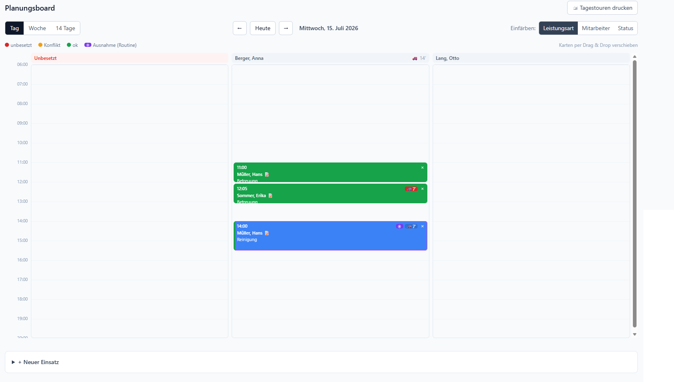Click red car travel badge on 12:05 card

coord(411,189)
